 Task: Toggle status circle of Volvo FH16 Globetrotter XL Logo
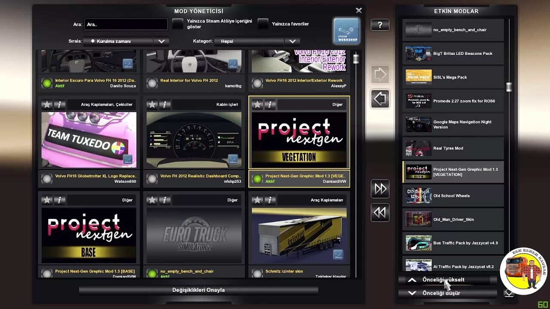47,179
